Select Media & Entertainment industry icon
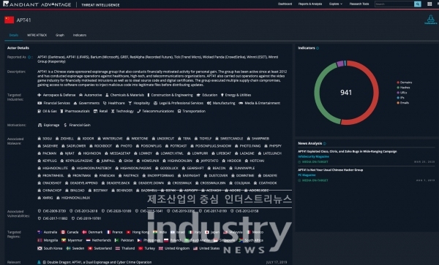The height and width of the screenshot is (265, 439). [241, 103]
